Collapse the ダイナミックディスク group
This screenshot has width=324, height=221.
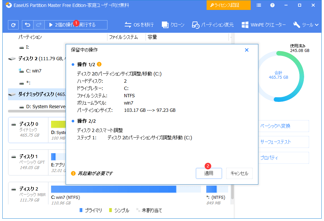(x=13, y=94)
